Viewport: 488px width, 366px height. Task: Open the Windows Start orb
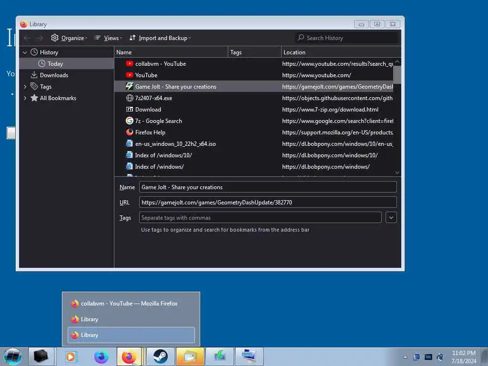pos(13,356)
